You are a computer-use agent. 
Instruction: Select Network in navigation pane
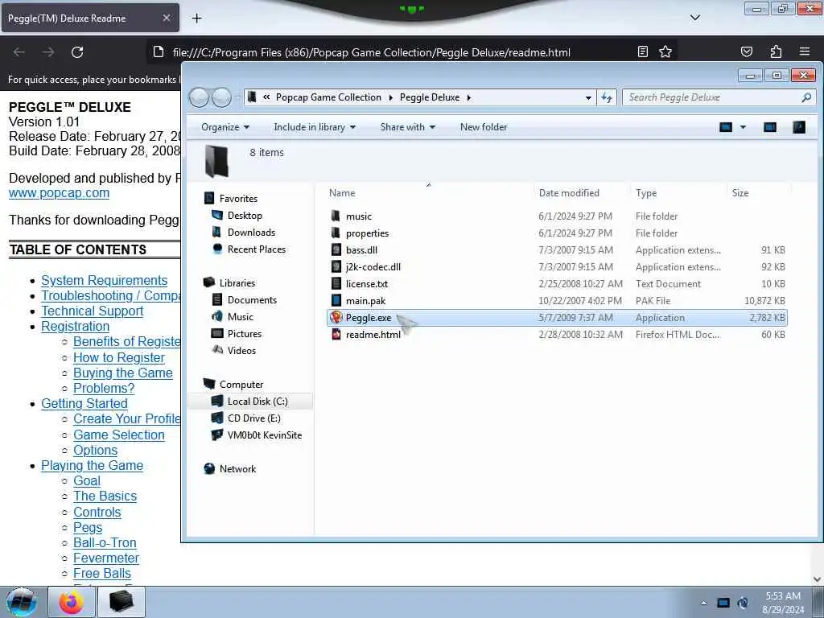point(237,469)
